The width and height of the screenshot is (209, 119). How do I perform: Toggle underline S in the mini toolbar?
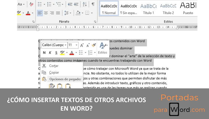(56, 53)
